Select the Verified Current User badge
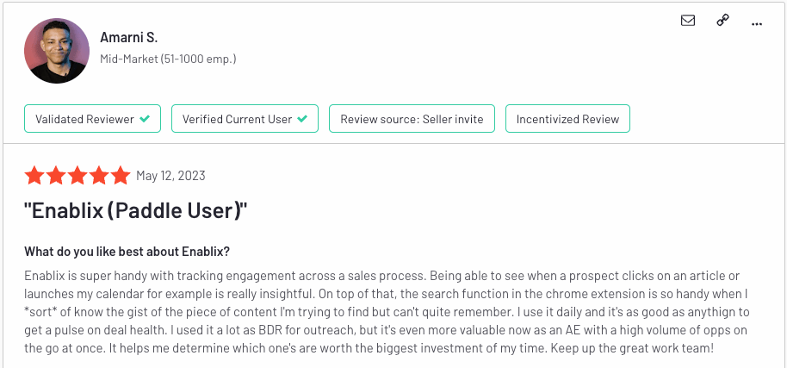Image resolution: width=787 pixels, height=368 pixels. 245,118
